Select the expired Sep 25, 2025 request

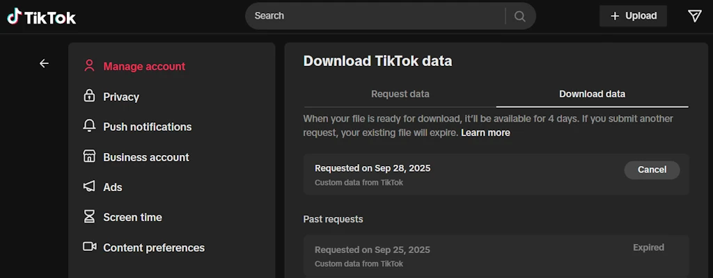pyautogui.click(x=496, y=256)
